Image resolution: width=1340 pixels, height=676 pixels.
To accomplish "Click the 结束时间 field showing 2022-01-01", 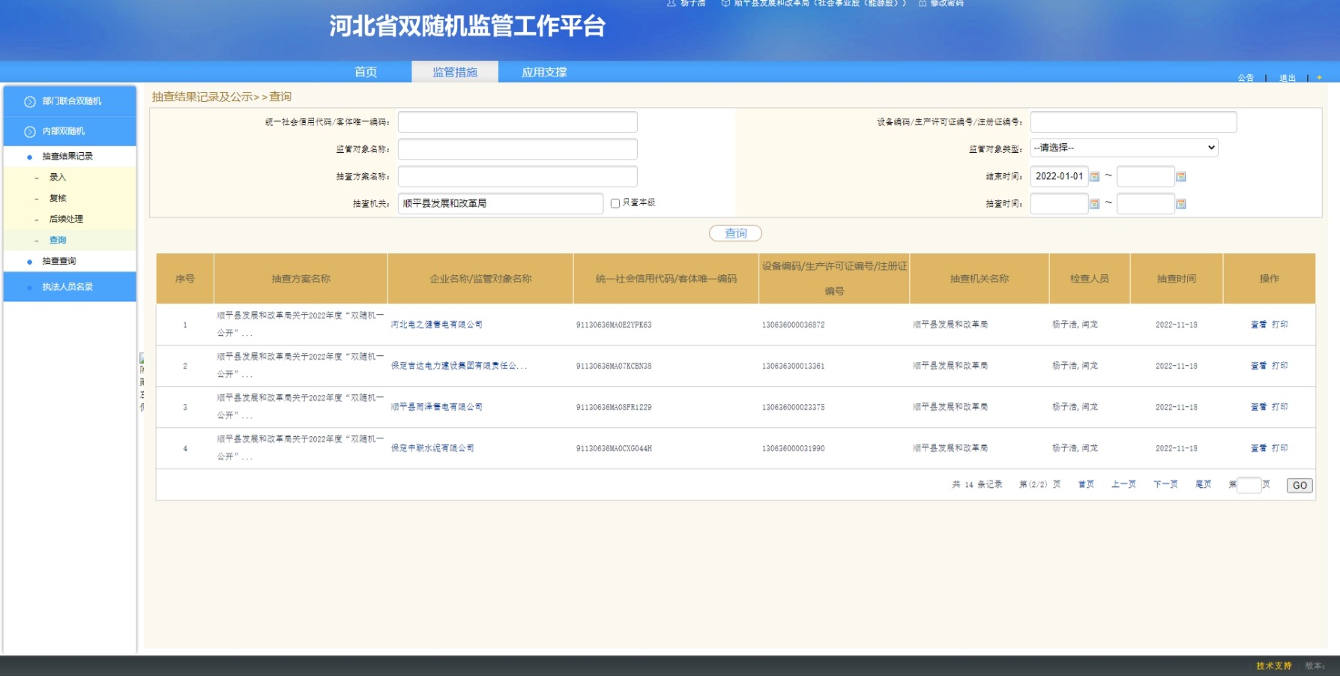I will click(x=1059, y=176).
